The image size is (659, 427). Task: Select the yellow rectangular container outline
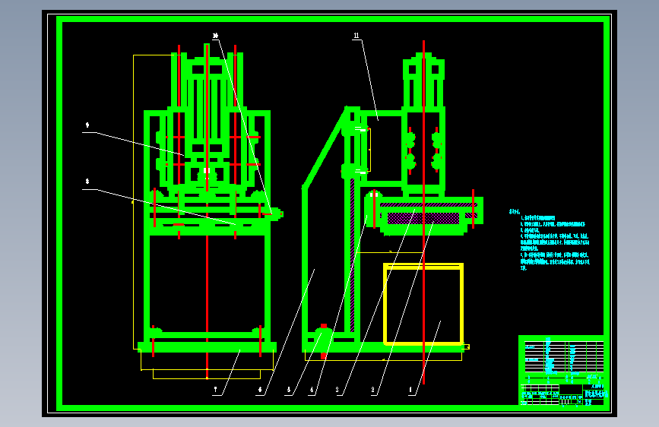[423, 304]
